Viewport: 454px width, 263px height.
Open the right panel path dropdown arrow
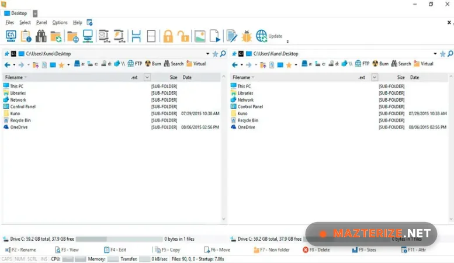click(x=435, y=54)
